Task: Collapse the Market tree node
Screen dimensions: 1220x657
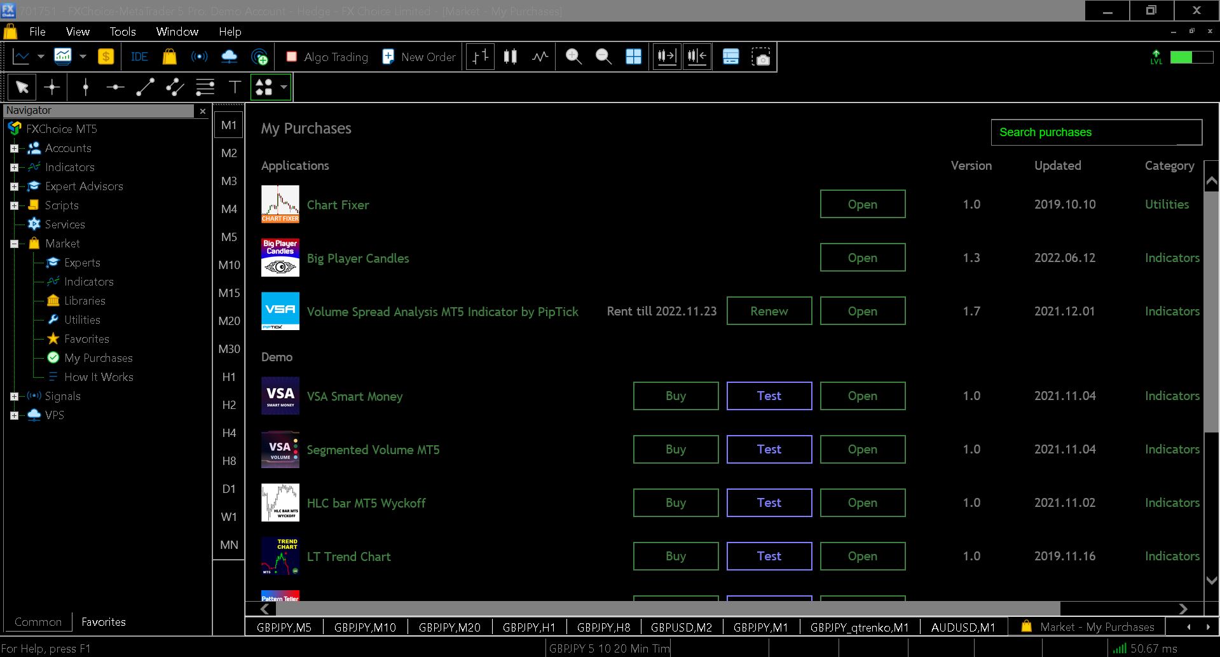Action: 14,244
